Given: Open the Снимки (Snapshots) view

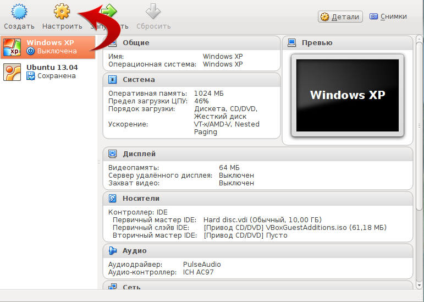Looking at the screenshot, I should click(388, 17).
